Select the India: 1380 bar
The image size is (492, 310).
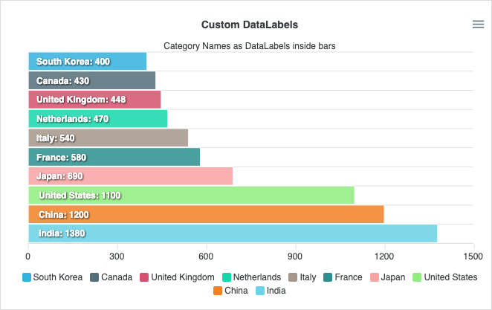(x=232, y=233)
